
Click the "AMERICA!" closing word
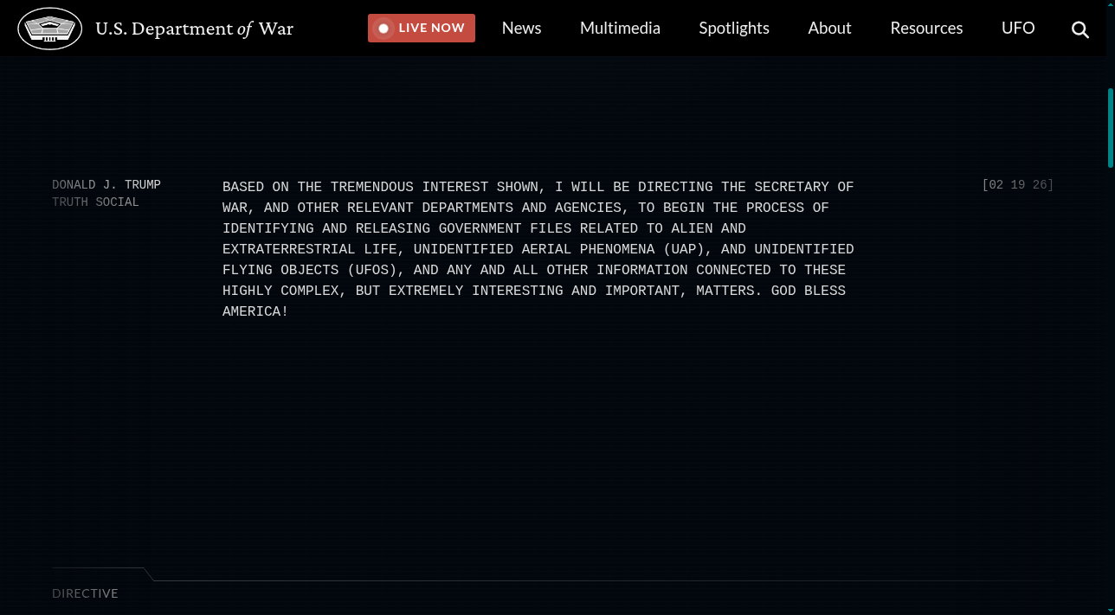tap(255, 311)
